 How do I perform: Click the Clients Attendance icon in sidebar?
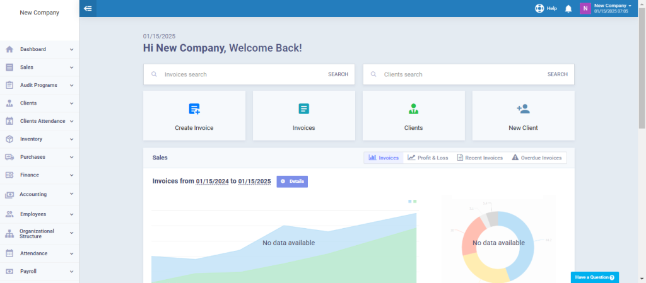tap(9, 122)
